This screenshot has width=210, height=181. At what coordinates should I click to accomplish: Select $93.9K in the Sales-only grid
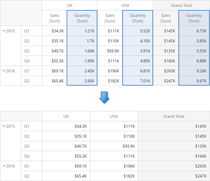114,146
